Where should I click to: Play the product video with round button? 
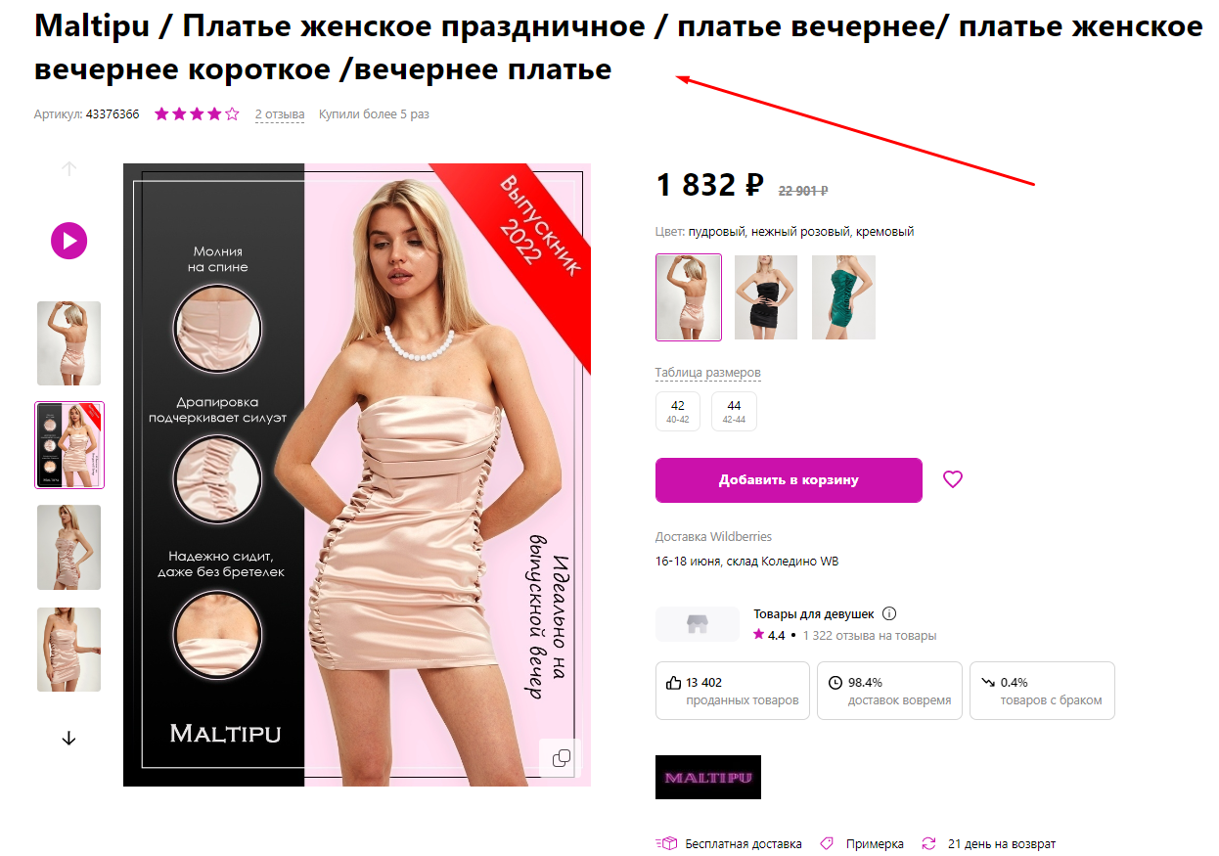click(x=69, y=240)
